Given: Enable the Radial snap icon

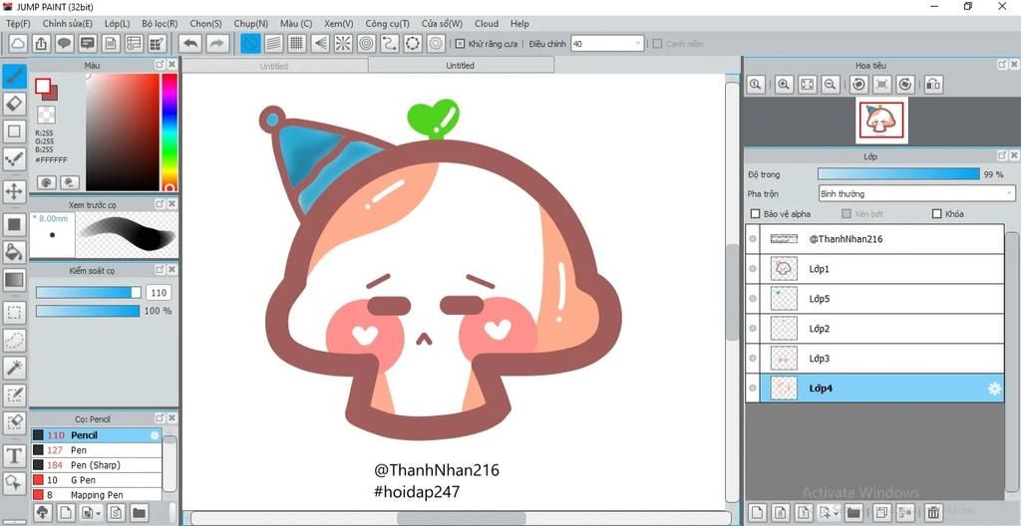Looking at the screenshot, I should pos(343,44).
